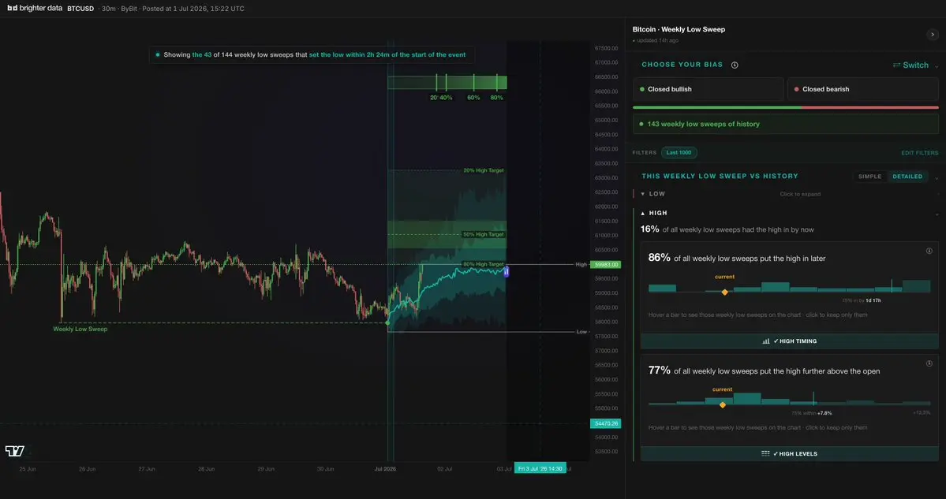This screenshot has height=499, width=946.
Task: Select the Closed bearish bias
Action: pos(862,89)
